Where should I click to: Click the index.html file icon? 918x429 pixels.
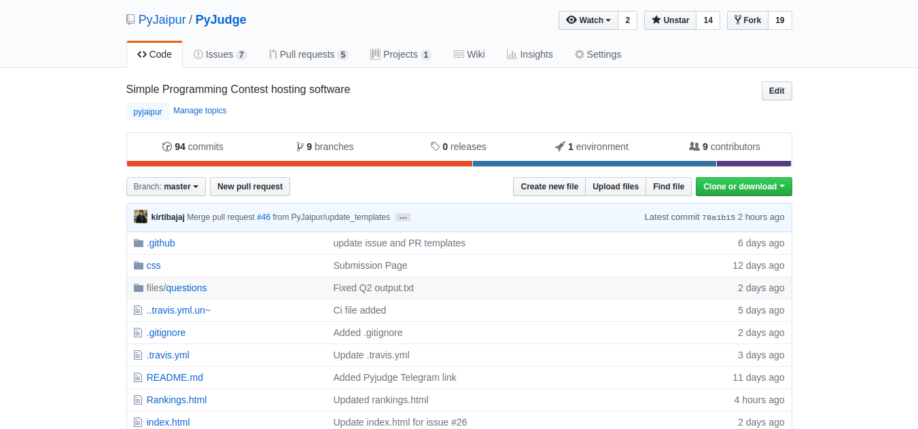tap(138, 422)
